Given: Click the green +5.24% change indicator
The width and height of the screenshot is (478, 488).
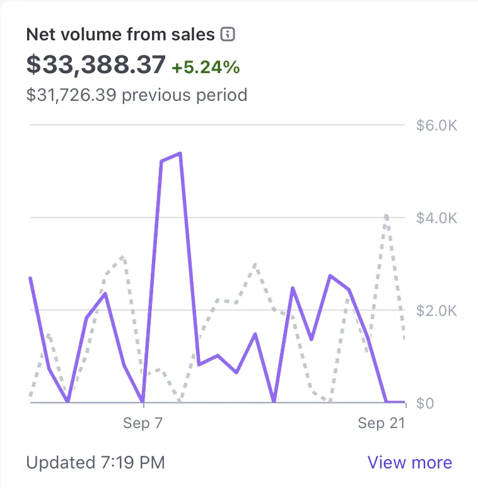Looking at the screenshot, I should 206,67.
